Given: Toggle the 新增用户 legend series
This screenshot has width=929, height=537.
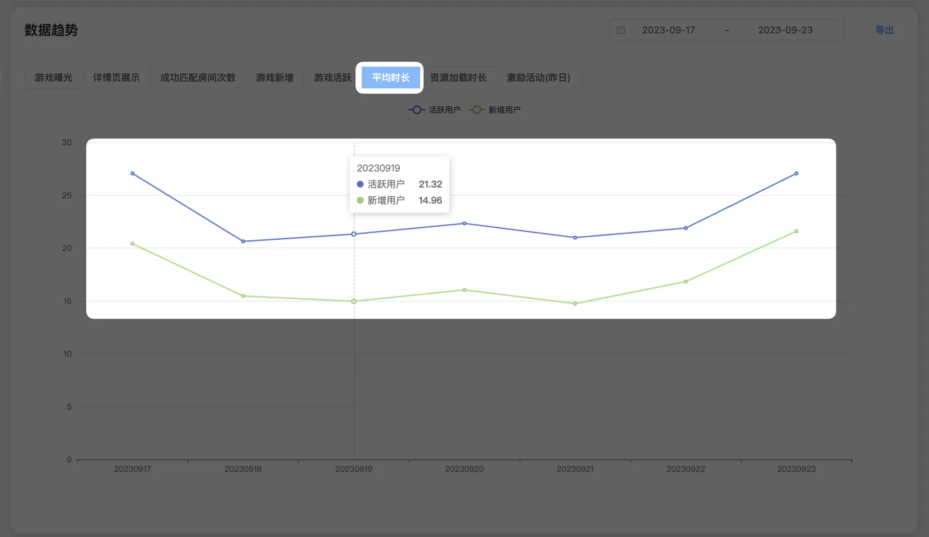Looking at the screenshot, I should (x=494, y=110).
